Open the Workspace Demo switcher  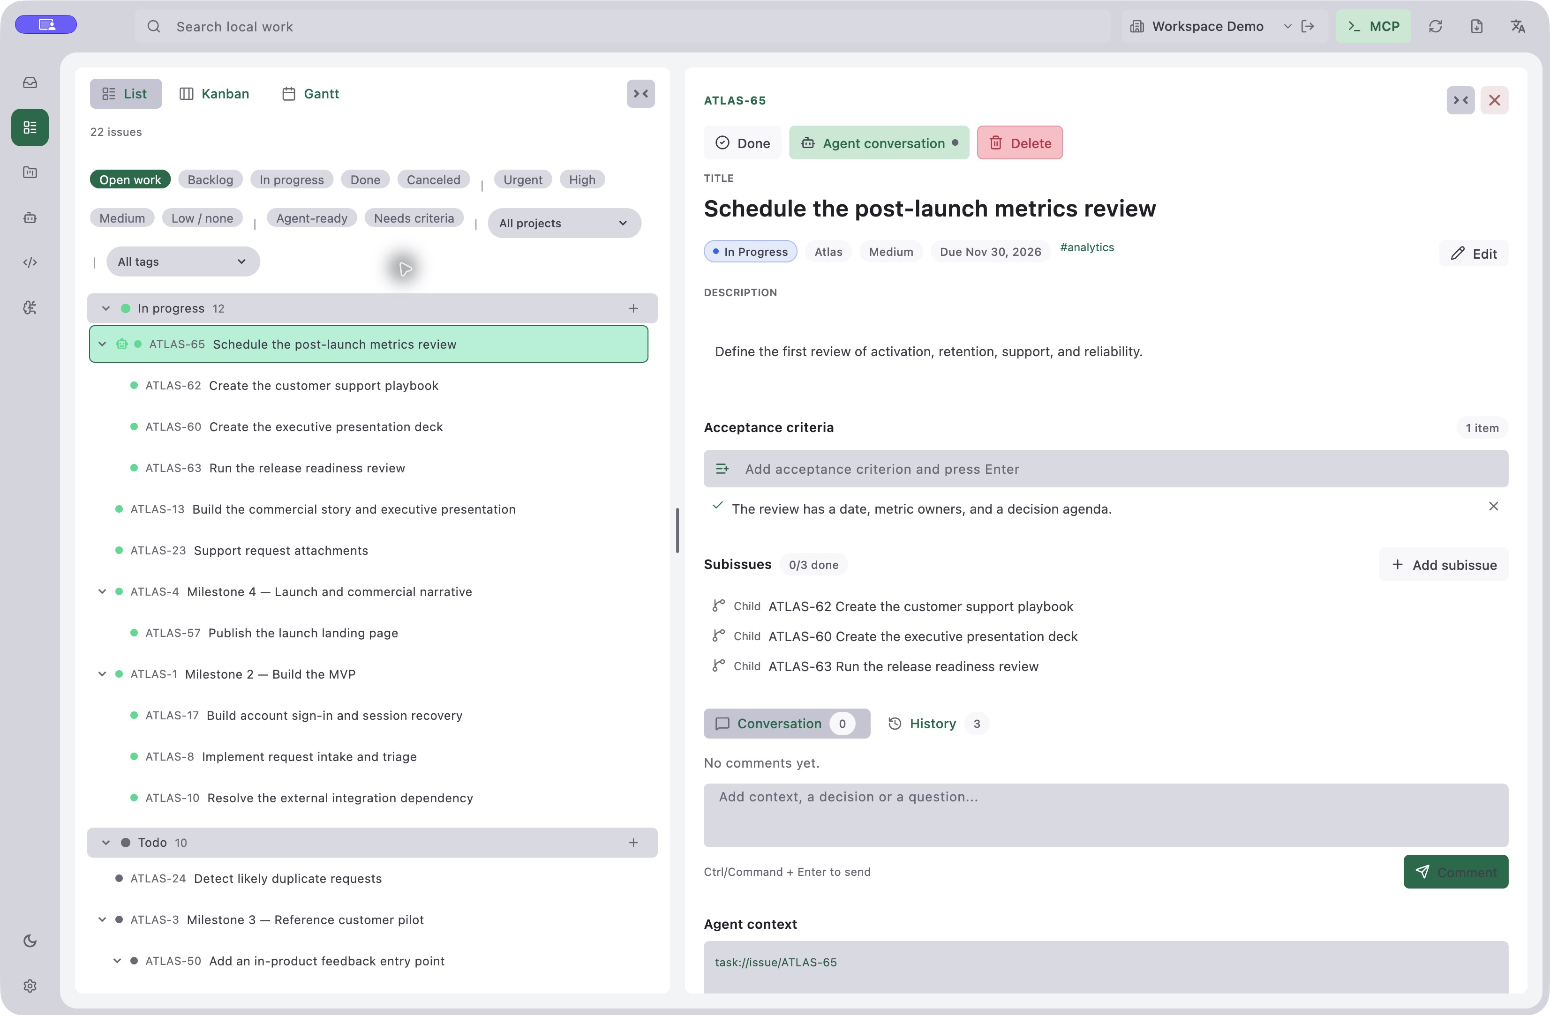(x=1211, y=26)
